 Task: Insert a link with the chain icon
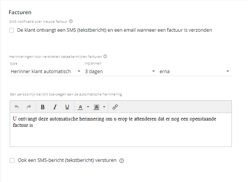pos(115,107)
